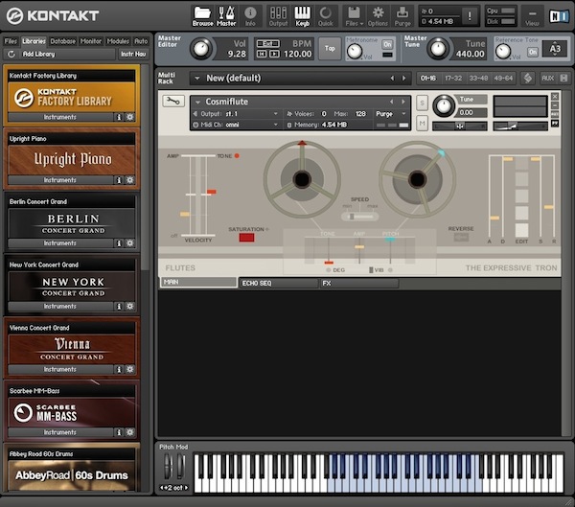The width and height of the screenshot is (575, 507).
Task: Expand the Cosmiflute instrument name arrow
Action: click(198, 102)
